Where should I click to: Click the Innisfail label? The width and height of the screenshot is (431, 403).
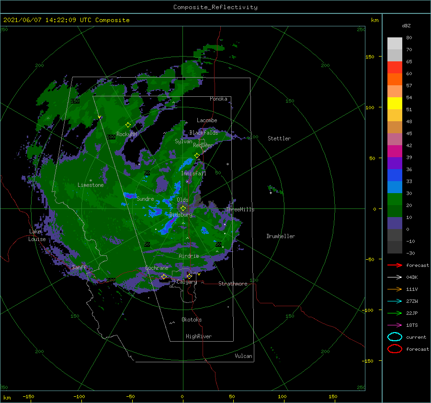193,173
